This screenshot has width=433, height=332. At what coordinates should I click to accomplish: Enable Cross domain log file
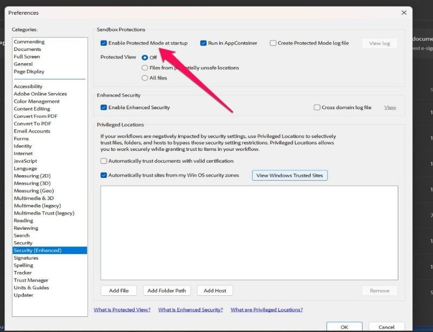tap(317, 107)
